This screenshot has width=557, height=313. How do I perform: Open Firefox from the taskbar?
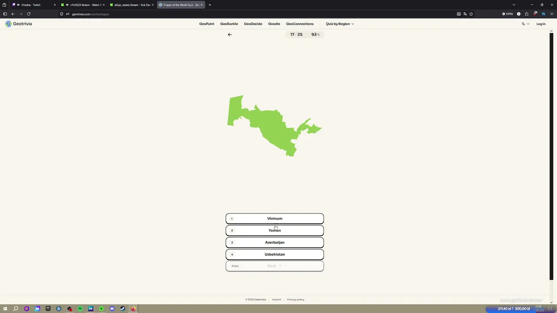pos(133,309)
